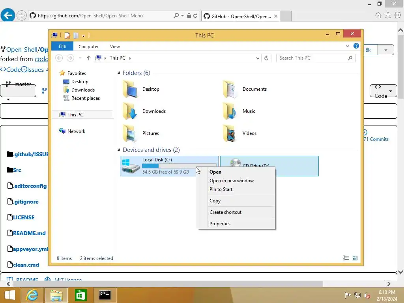Open IE Favorites star icon

pyautogui.click(x=388, y=15)
